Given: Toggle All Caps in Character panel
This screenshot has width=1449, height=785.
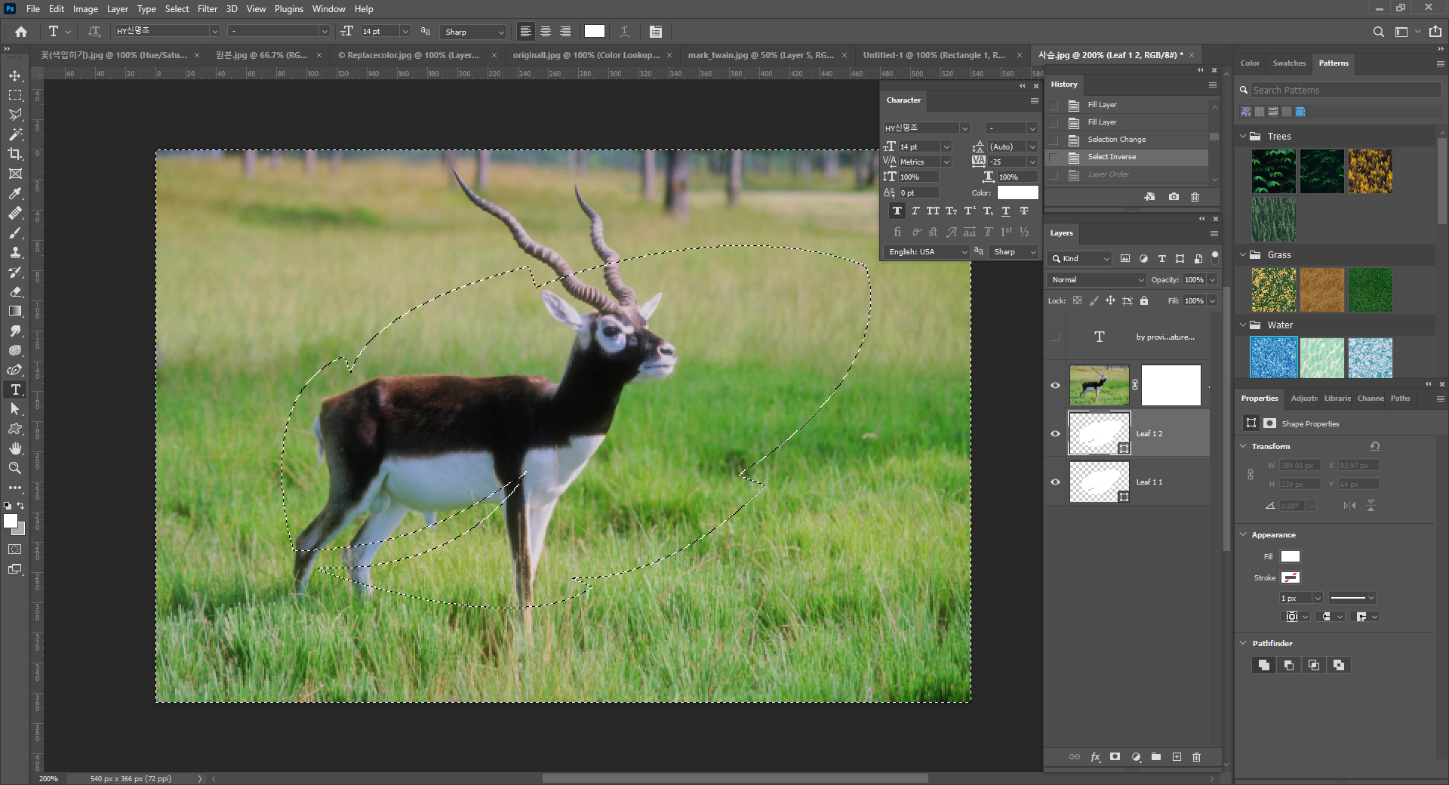Looking at the screenshot, I should (933, 211).
